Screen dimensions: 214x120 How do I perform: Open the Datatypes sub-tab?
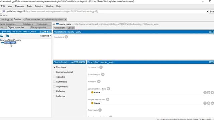28,24
